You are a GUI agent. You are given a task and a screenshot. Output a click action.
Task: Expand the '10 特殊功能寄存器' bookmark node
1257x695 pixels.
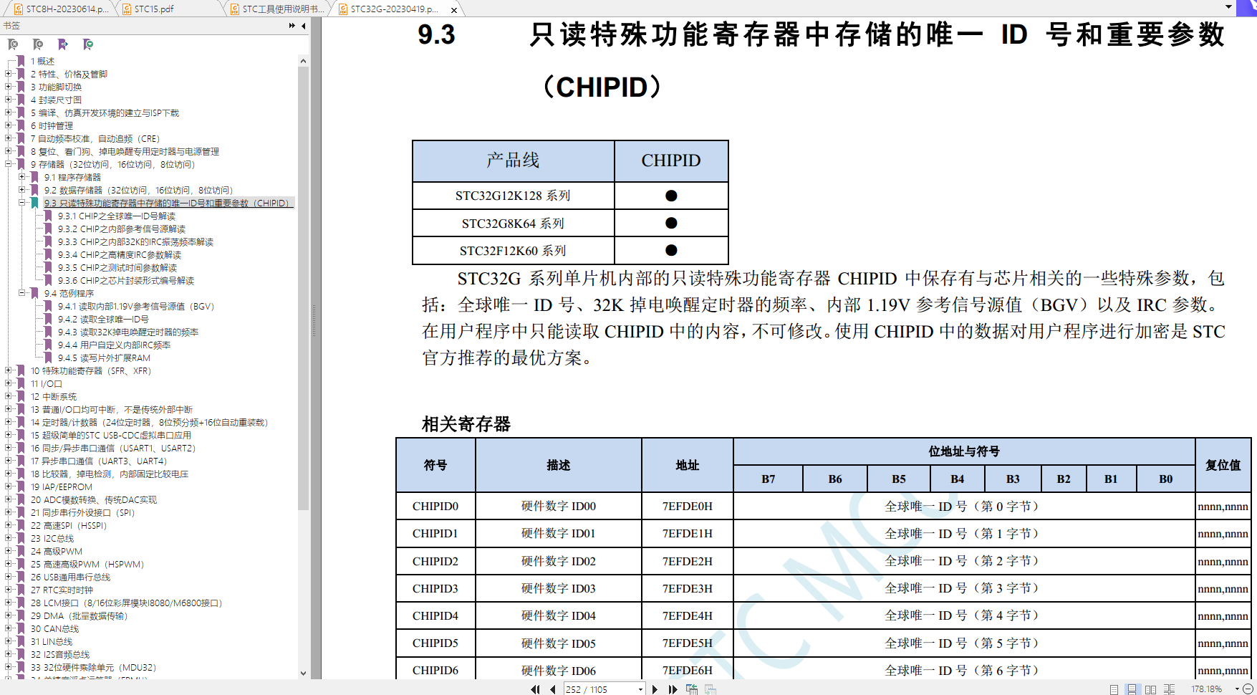coord(9,370)
